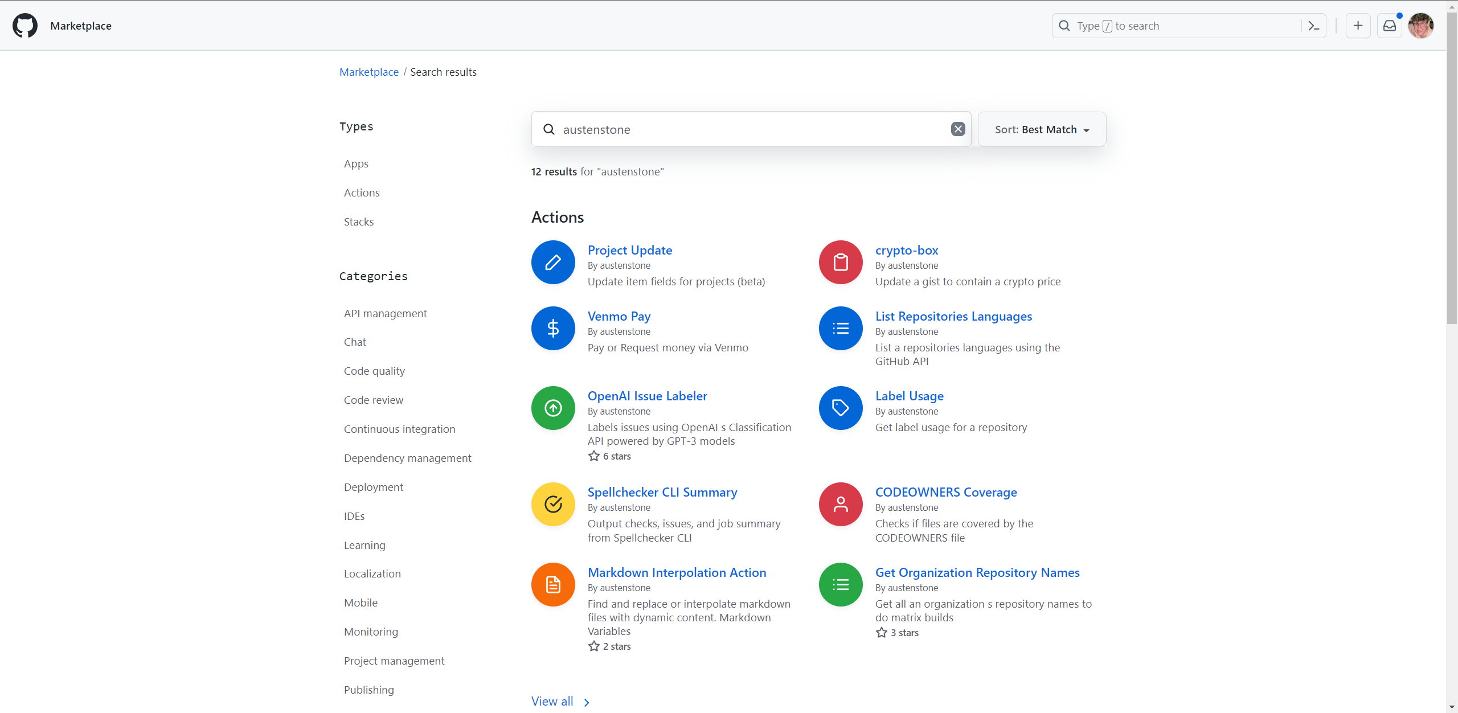The width and height of the screenshot is (1458, 713).
Task: Select the Publishing category
Action: (x=369, y=690)
